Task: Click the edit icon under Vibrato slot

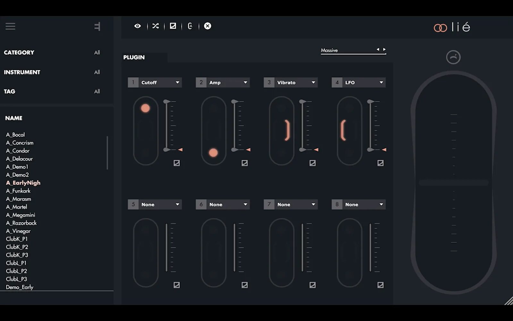Action: pyautogui.click(x=313, y=163)
